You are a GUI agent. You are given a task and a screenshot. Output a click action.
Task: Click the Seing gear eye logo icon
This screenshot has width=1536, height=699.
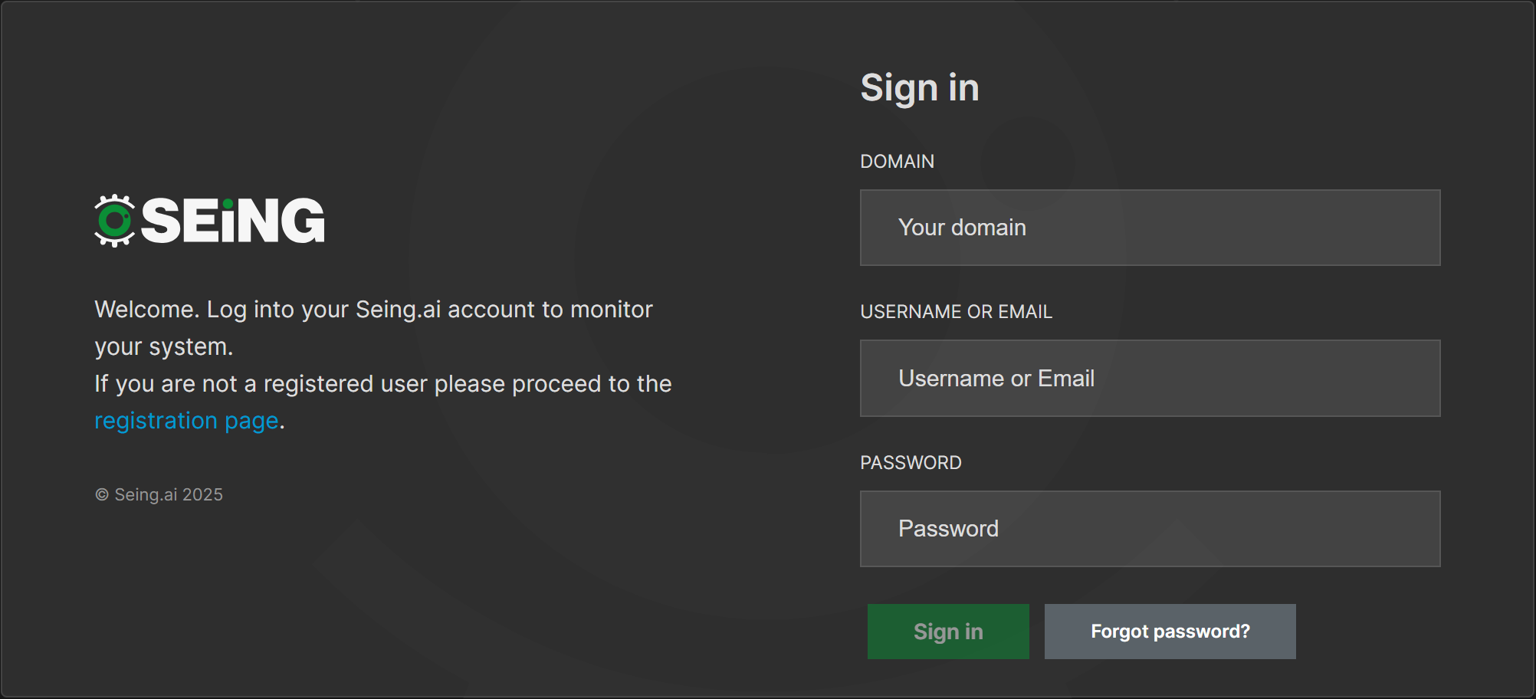tap(114, 221)
